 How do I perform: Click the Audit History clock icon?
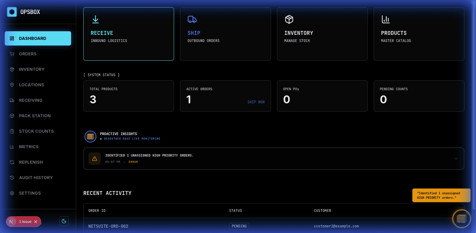[12, 178]
